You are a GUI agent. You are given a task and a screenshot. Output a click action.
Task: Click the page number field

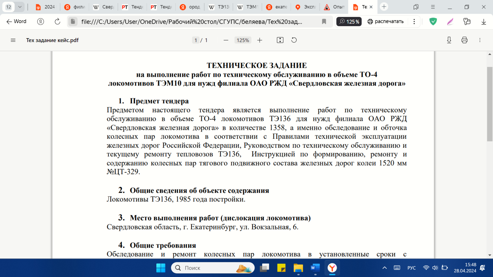point(196,40)
